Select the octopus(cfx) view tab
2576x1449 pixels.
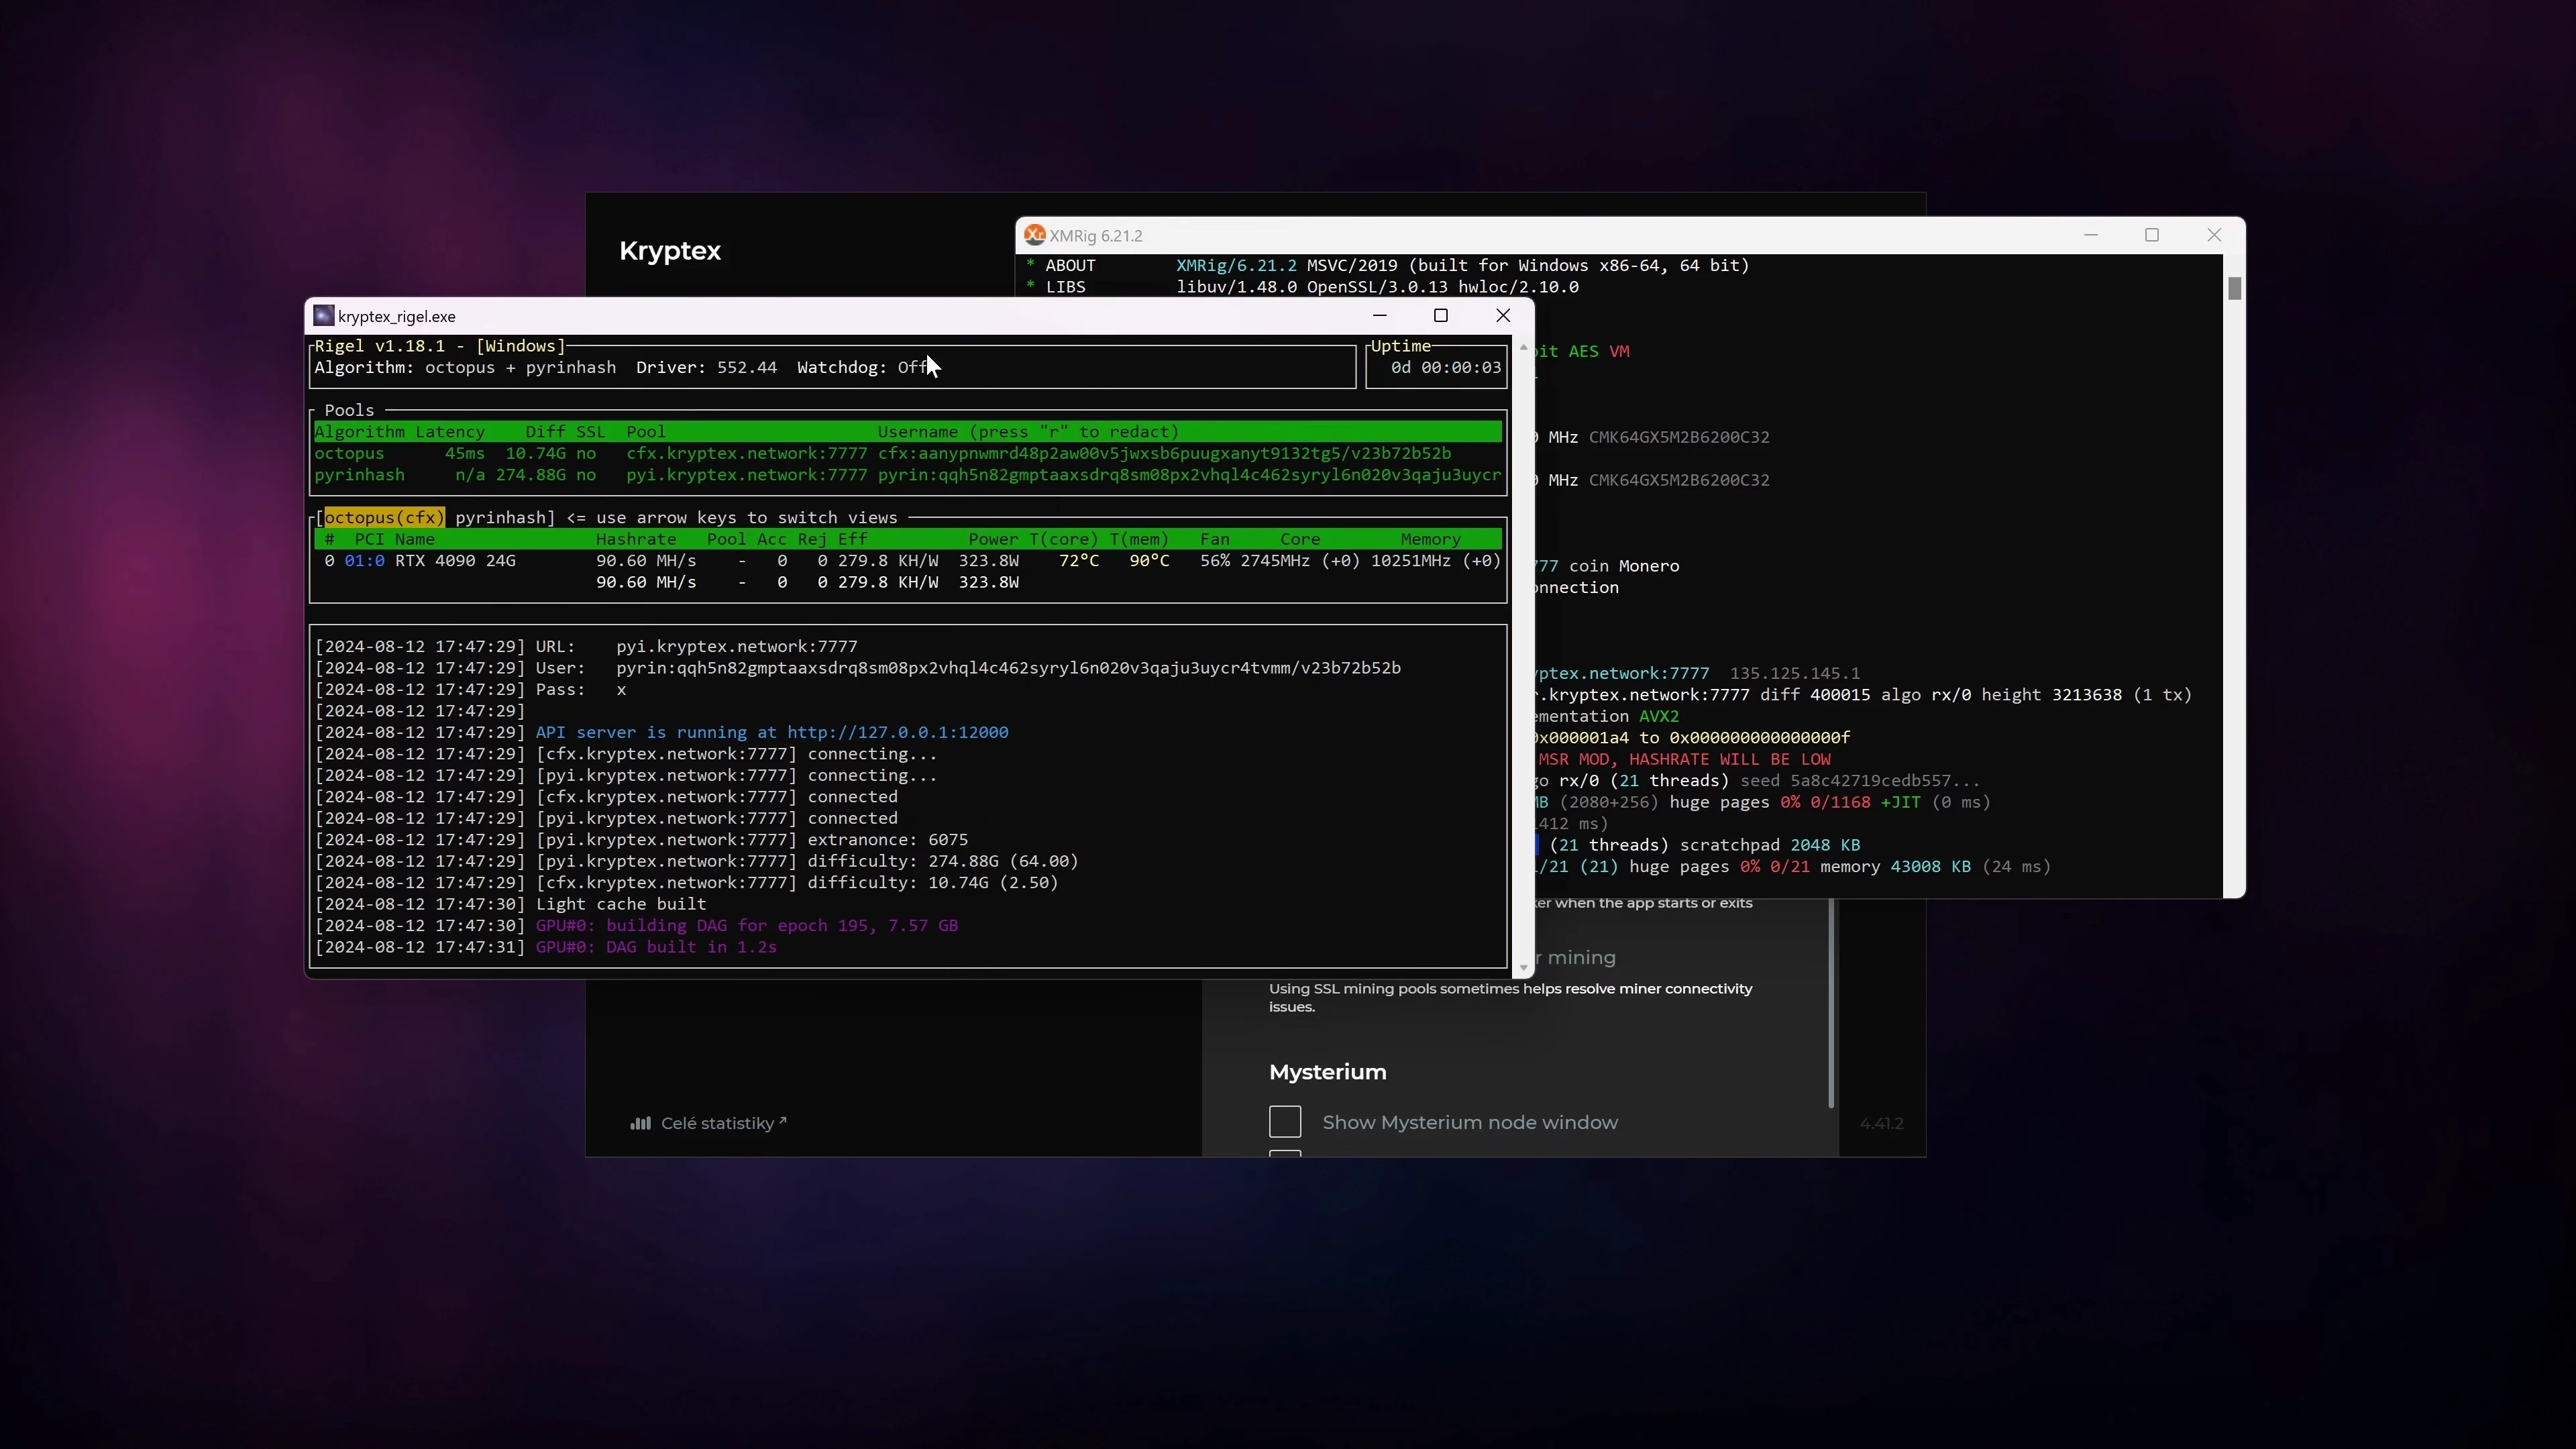[384, 517]
